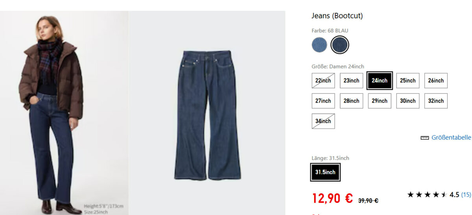The width and height of the screenshot is (472, 215).
Task: Select length 31.5inch
Action: pyautogui.click(x=325, y=172)
